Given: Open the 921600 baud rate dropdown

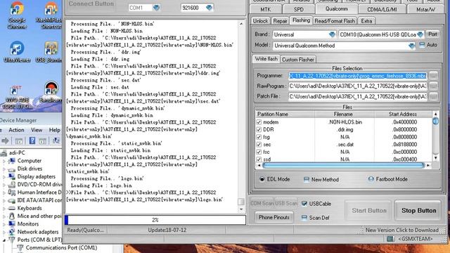Looking at the screenshot, I should point(209,8).
